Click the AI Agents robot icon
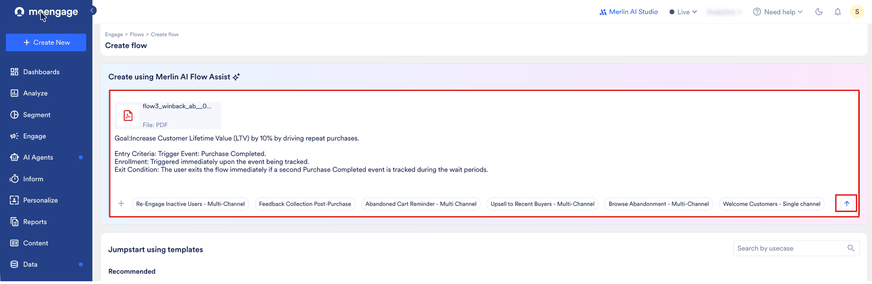The height and width of the screenshot is (284, 872). tap(15, 158)
